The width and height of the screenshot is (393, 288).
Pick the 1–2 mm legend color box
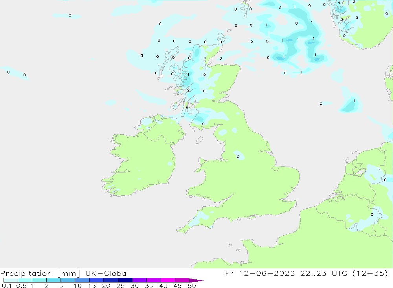(x=39, y=280)
